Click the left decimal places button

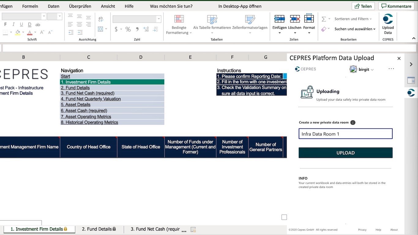coord(146,29)
